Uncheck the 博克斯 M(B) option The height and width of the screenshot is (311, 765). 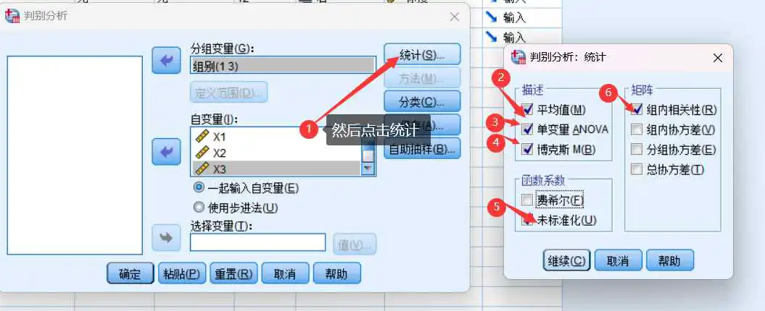(526, 149)
